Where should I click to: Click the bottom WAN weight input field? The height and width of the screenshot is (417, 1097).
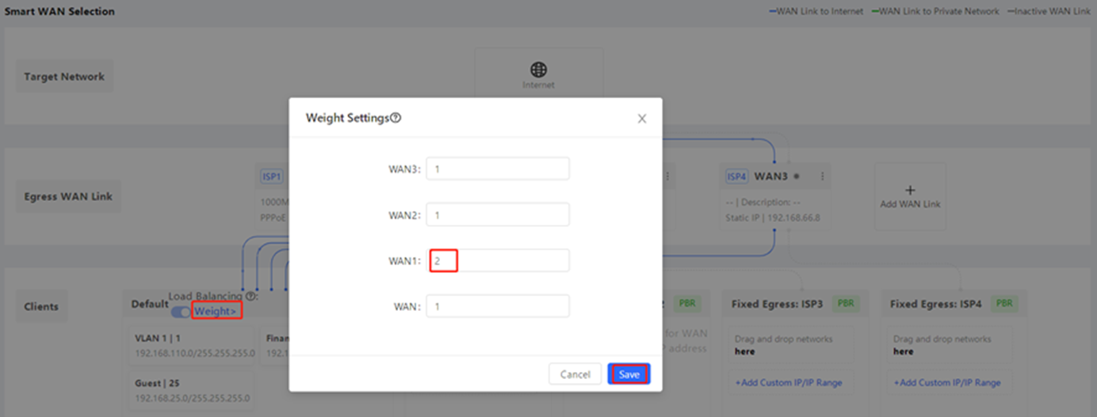497,306
